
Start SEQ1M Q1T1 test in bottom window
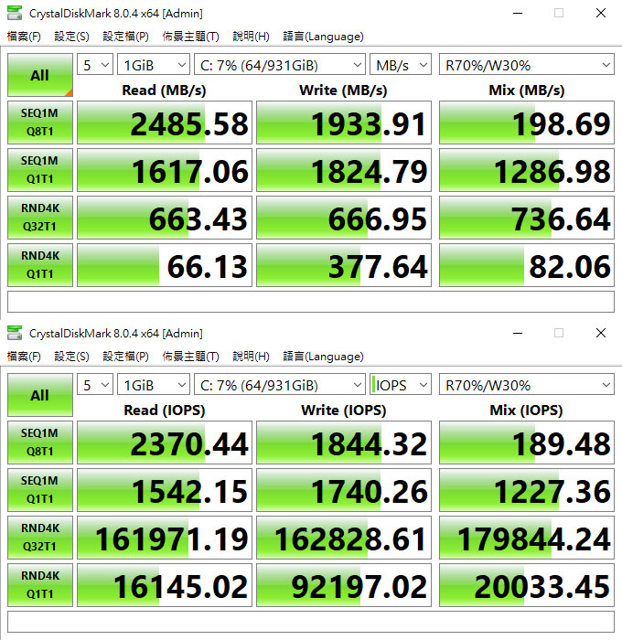coord(40,490)
